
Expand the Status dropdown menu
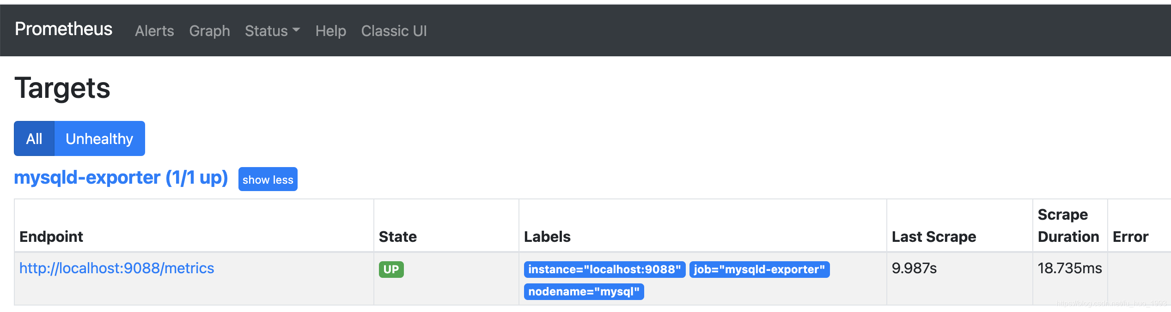272,31
